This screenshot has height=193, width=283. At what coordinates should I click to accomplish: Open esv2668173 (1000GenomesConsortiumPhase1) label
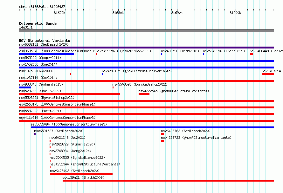(57, 104)
